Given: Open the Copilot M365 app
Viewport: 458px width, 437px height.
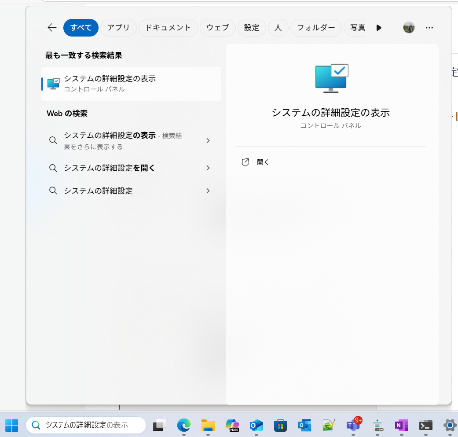Looking at the screenshot, I should pyautogui.click(x=232, y=425).
